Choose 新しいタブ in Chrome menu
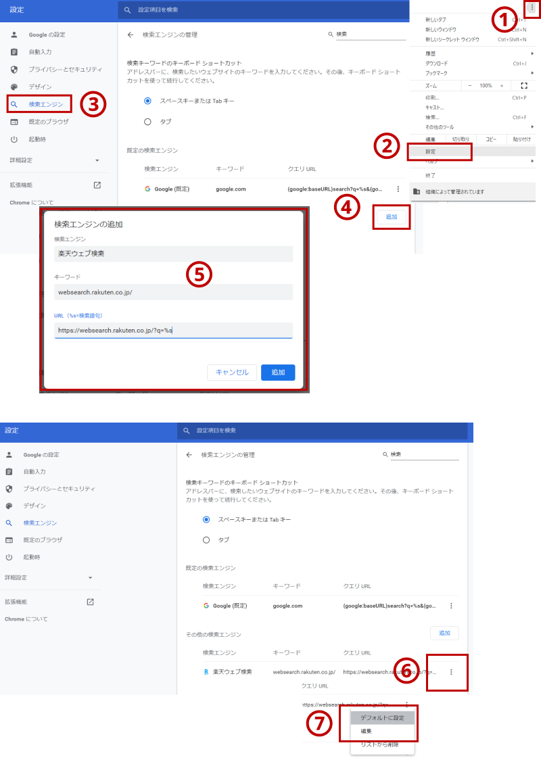 coord(436,20)
